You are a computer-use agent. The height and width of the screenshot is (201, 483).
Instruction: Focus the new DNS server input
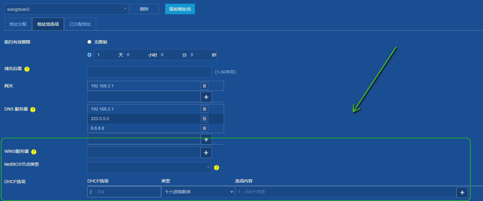pyautogui.click(x=144, y=139)
